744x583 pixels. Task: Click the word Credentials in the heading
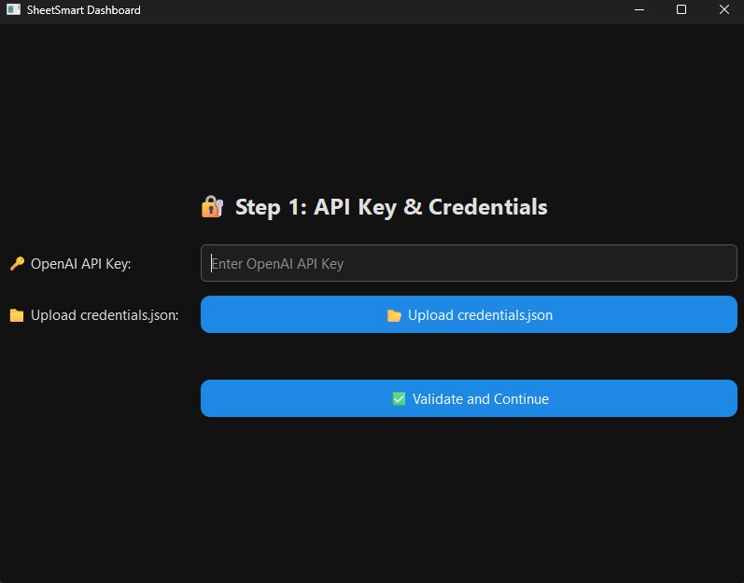pyautogui.click(x=488, y=207)
